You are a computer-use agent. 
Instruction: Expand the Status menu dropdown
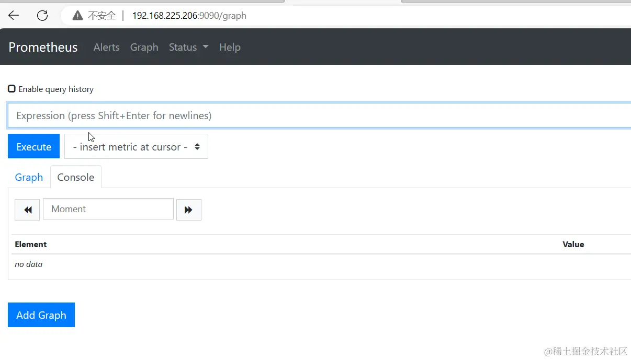click(x=188, y=47)
